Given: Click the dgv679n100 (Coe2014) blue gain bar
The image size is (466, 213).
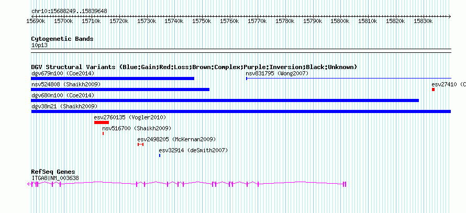Looking at the screenshot, I should [x=113, y=79].
